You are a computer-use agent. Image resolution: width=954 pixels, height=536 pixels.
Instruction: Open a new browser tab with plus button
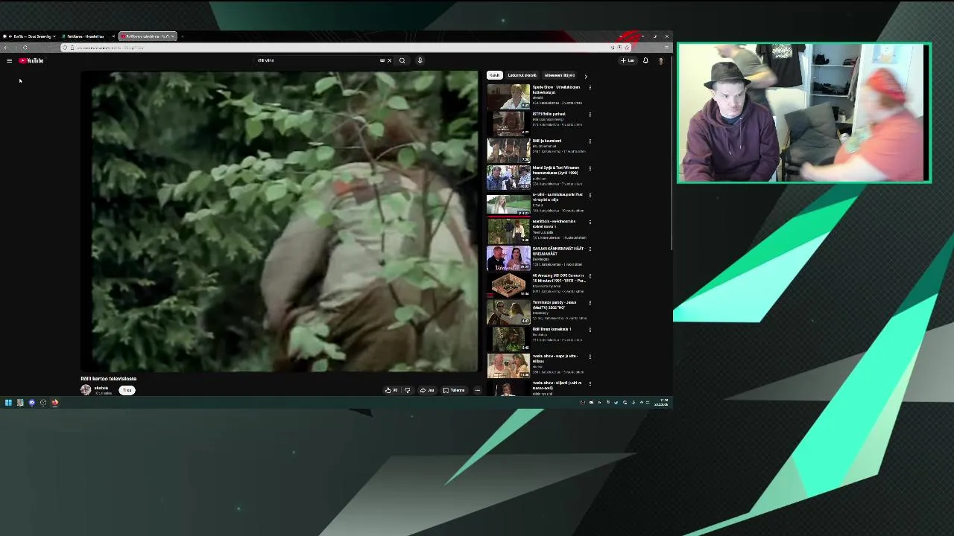pos(183,36)
